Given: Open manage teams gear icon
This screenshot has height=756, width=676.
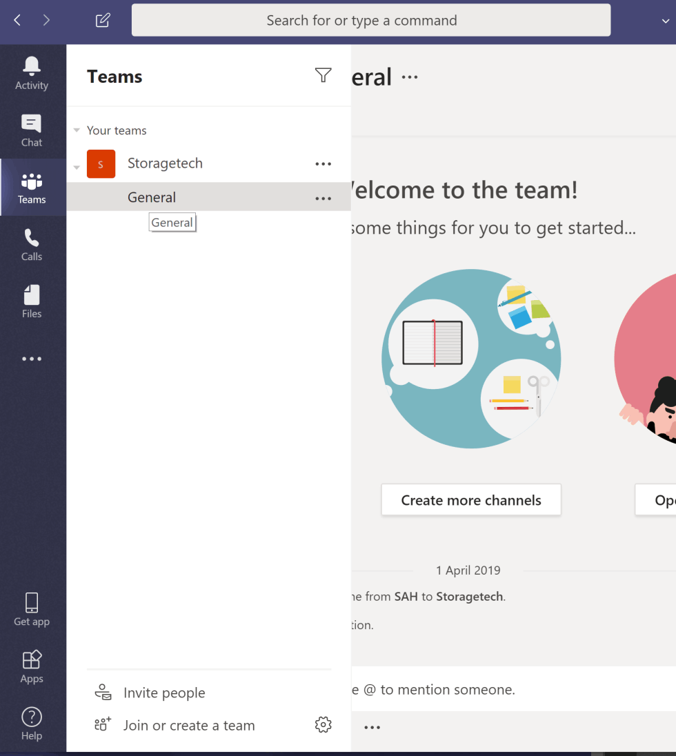Looking at the screenshot, I should (323, 724).
